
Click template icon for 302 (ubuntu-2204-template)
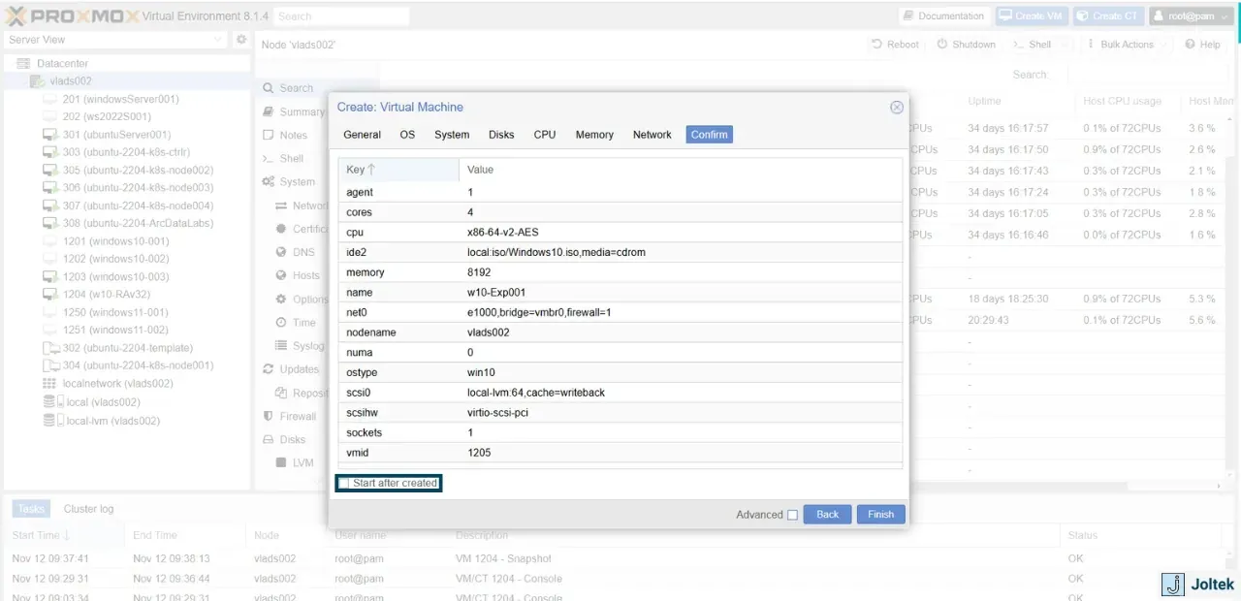(50, 348)
